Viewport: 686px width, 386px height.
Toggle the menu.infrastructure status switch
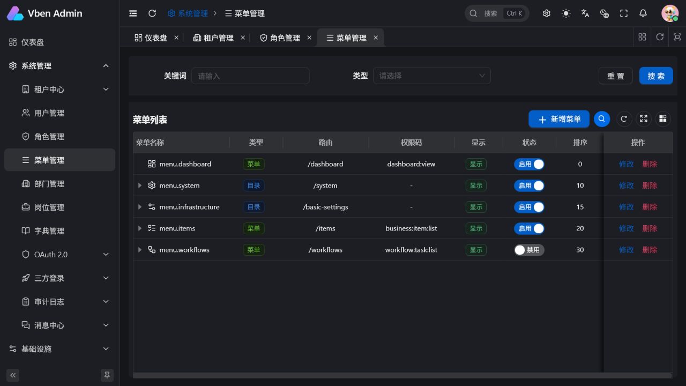click(529, 207)
